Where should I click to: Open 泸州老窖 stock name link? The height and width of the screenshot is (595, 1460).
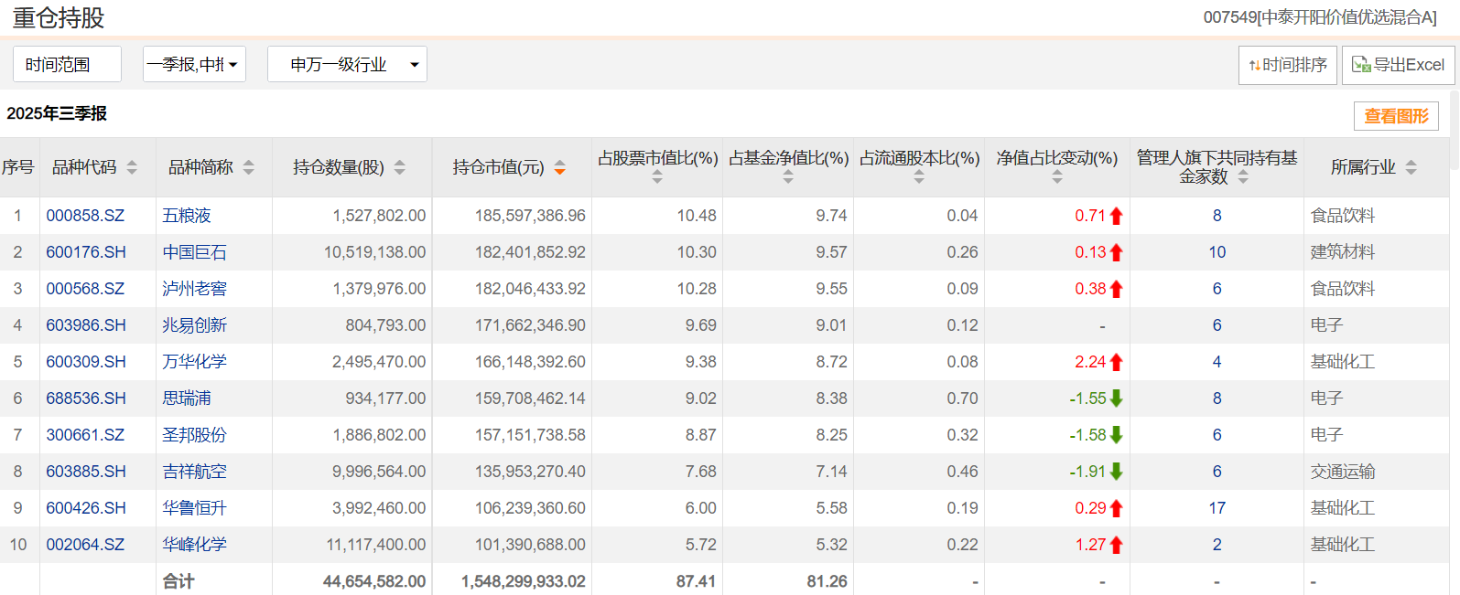pyautogui.click(x=195, y=289)
